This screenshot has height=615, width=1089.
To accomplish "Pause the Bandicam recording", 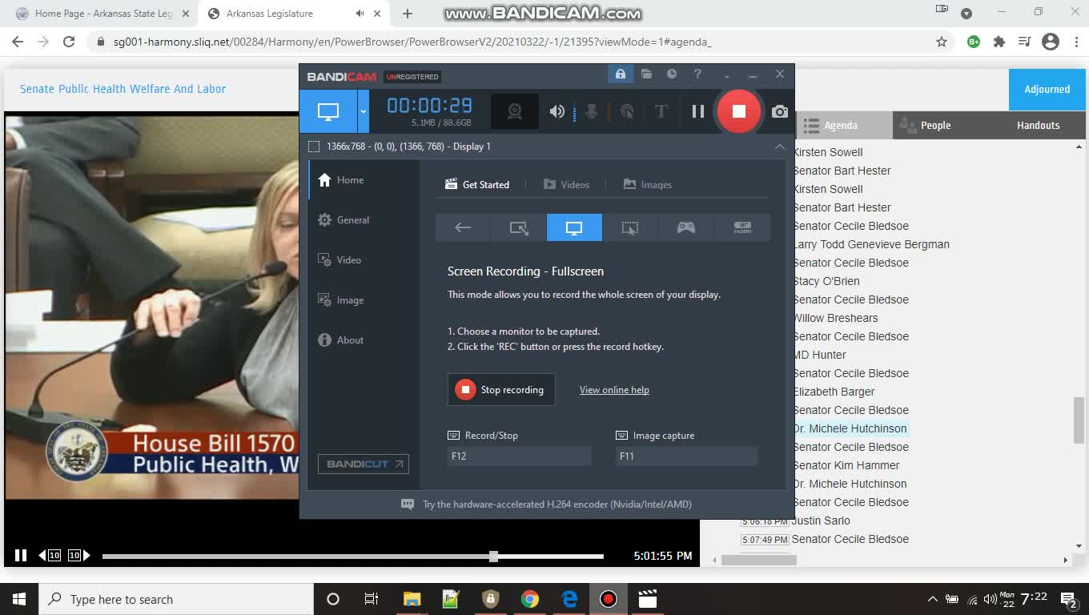I will 698,111.
